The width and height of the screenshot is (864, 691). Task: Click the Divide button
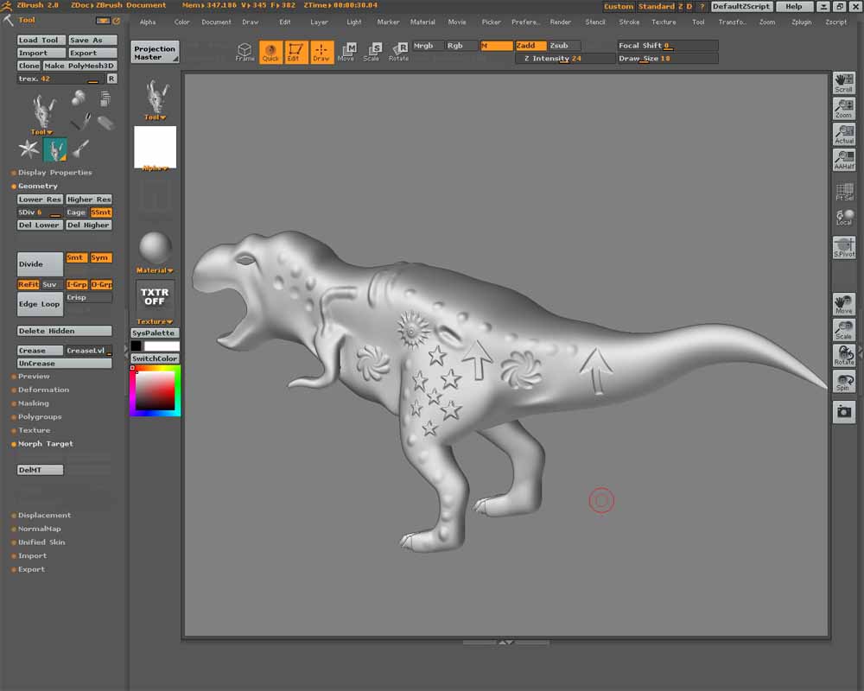pos(41,264)
